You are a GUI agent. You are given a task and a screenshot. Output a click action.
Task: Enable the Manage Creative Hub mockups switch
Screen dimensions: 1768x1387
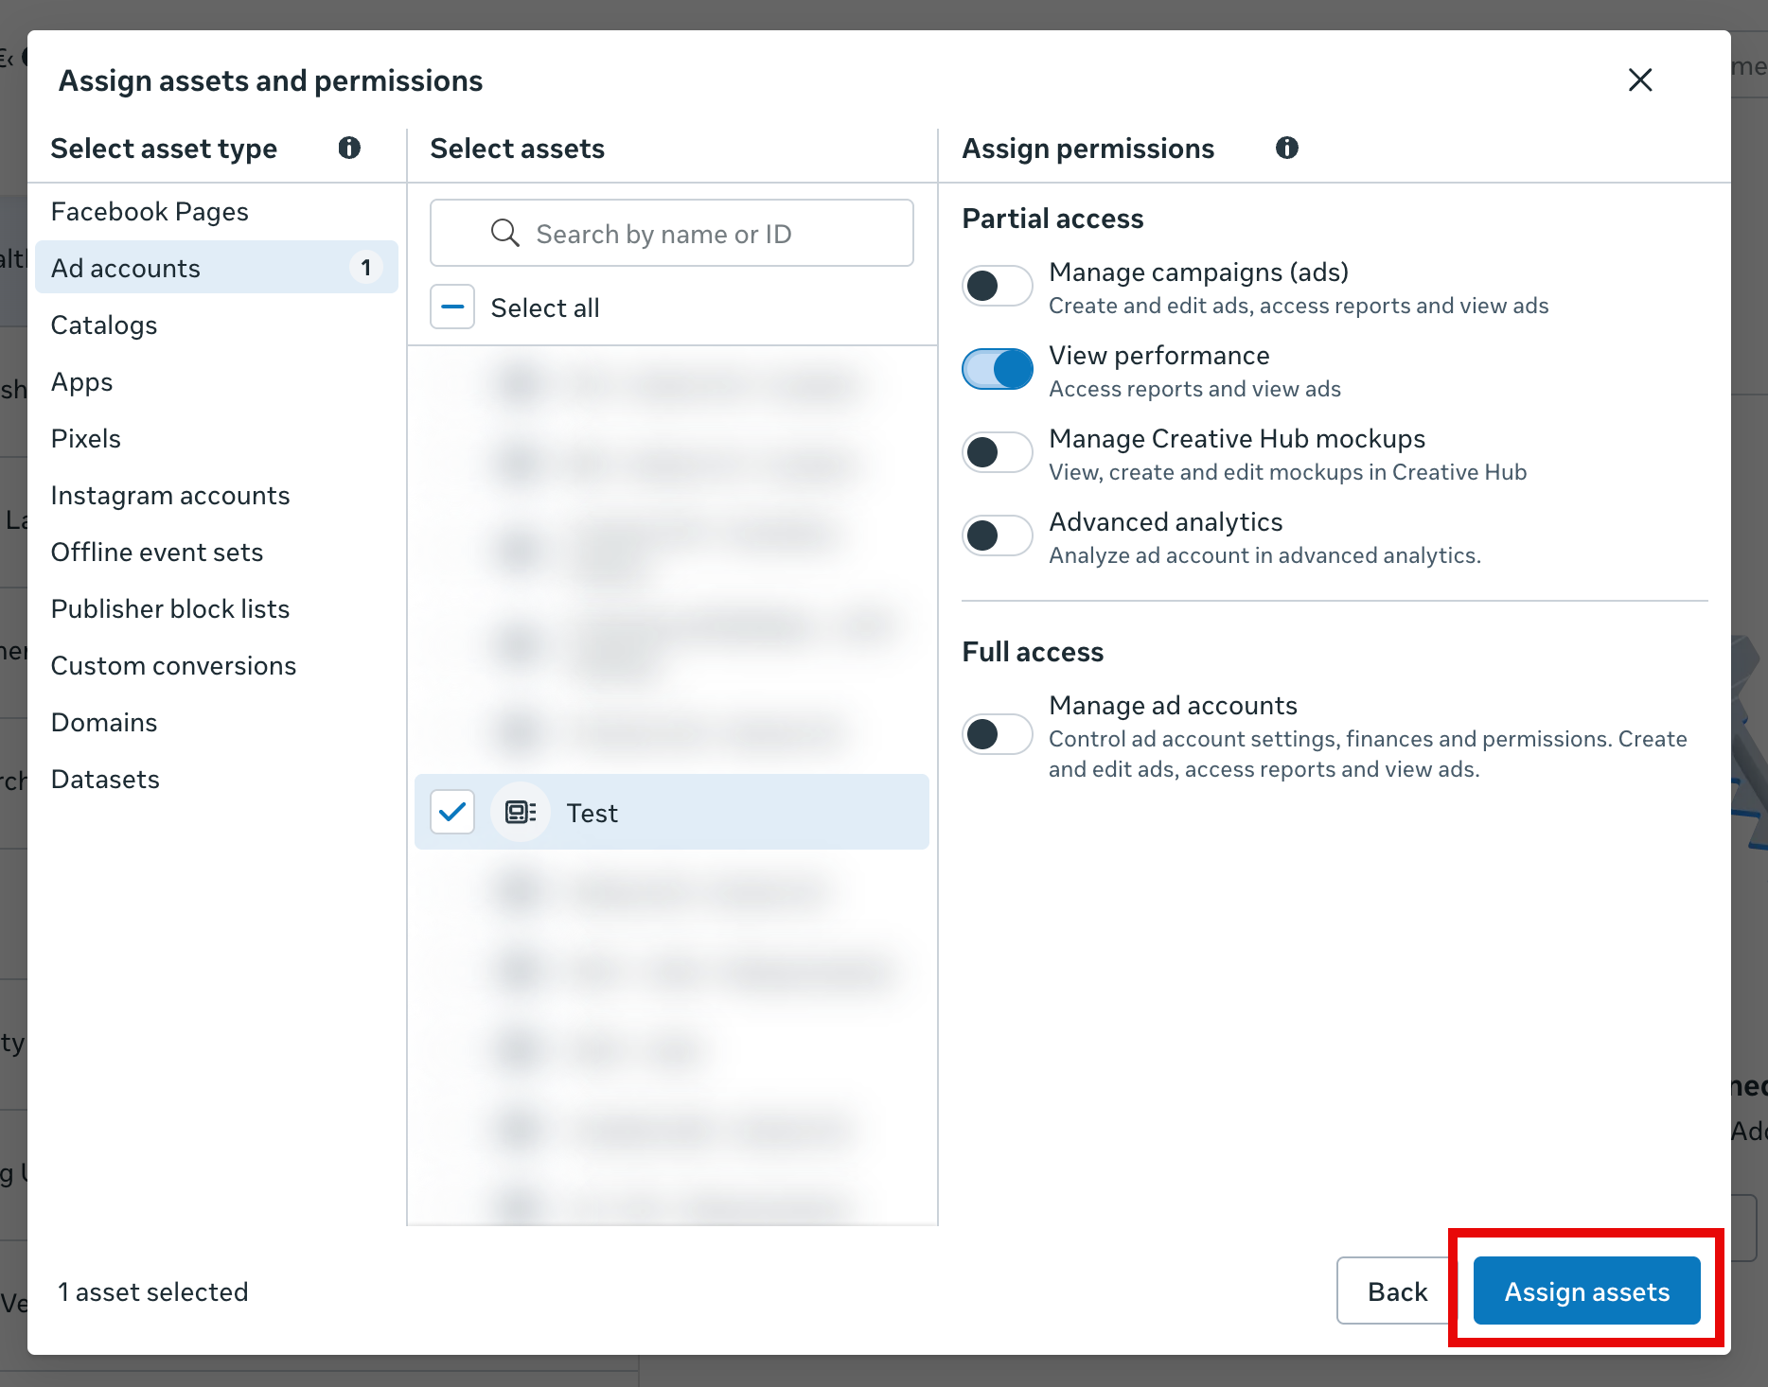(997, 452)
